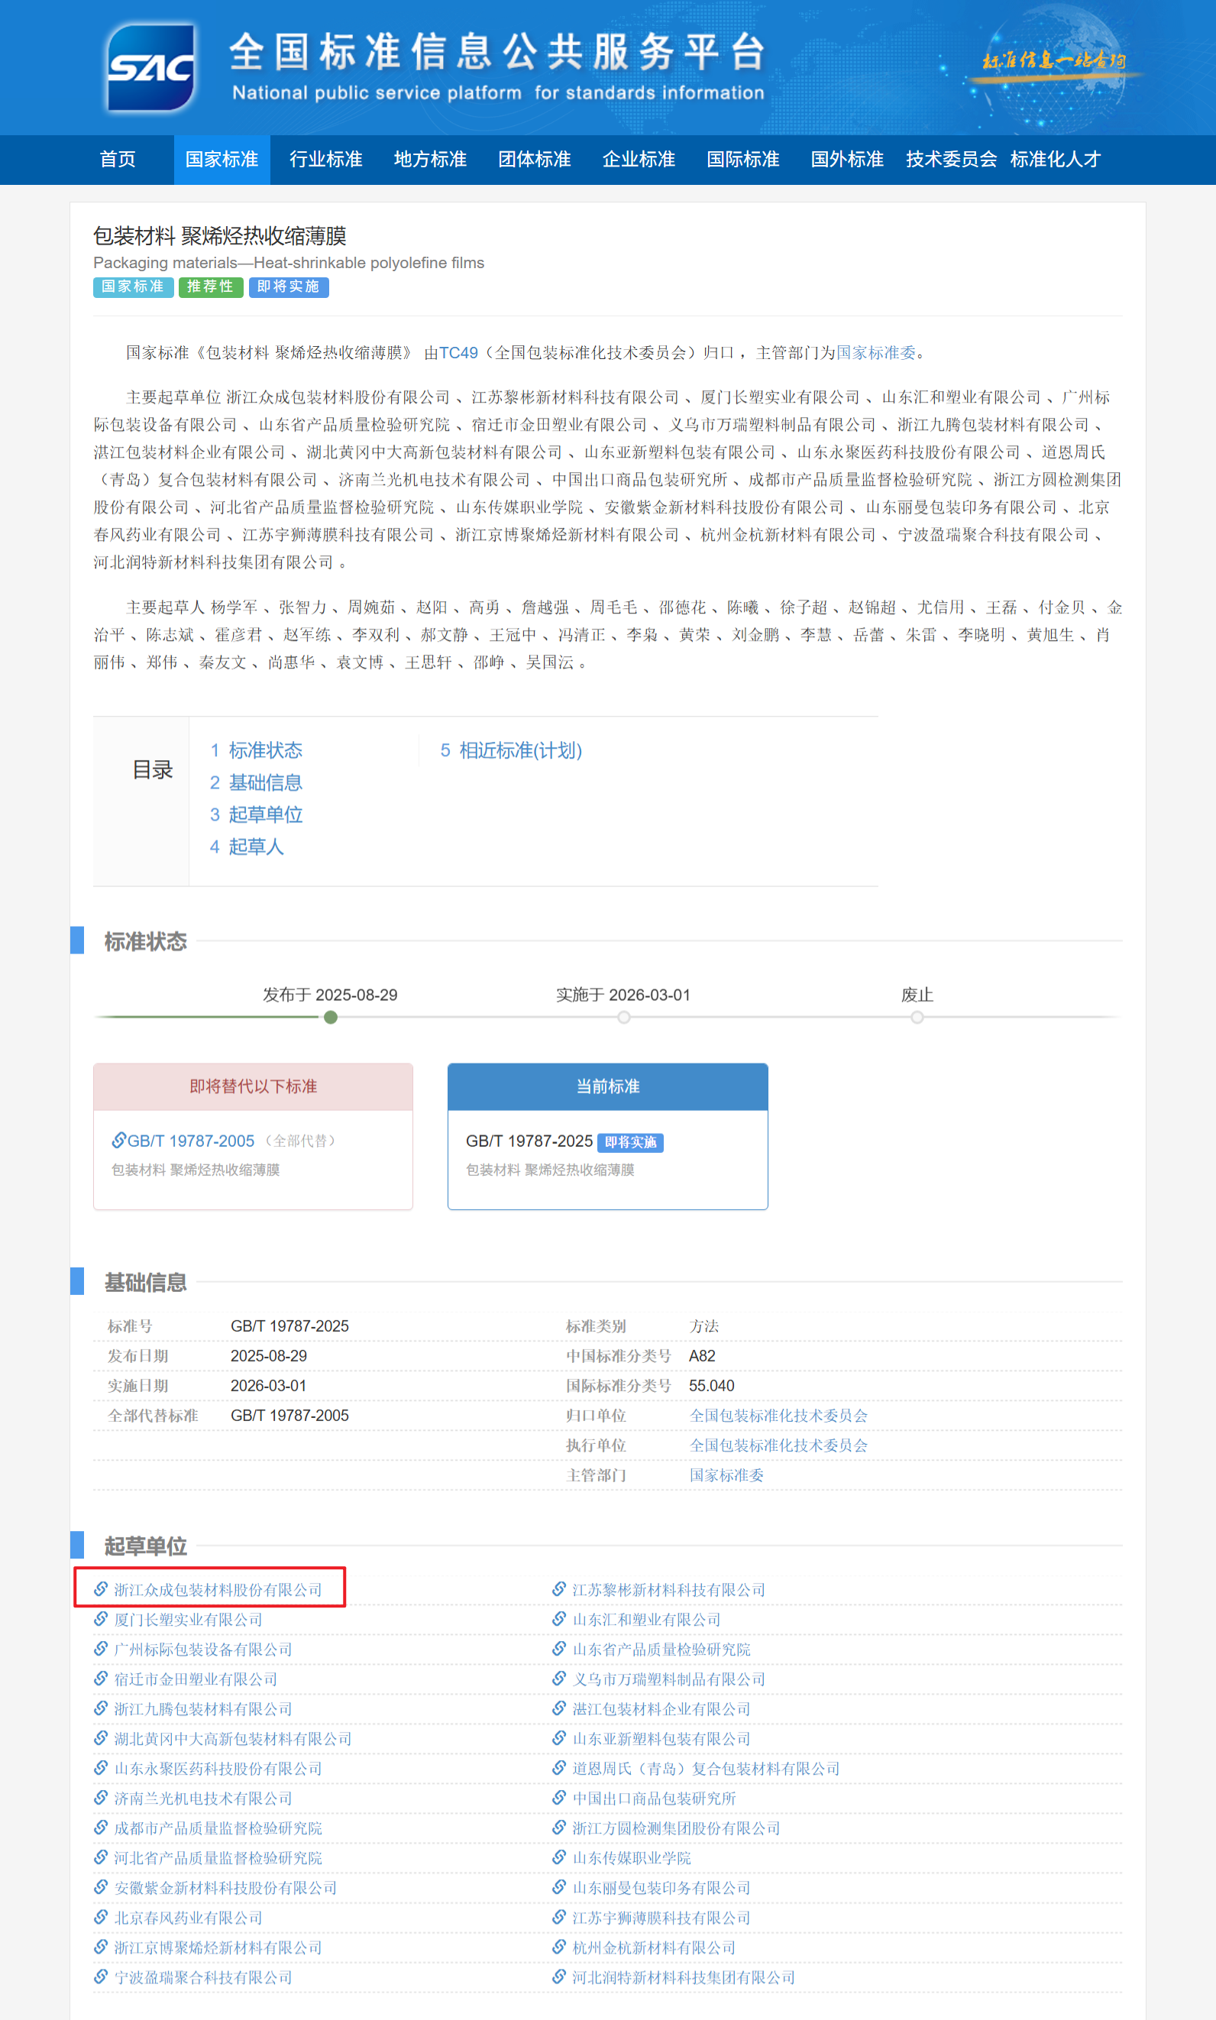Click link icon before 中国出口商品包装研究所
The image size is (1216, 2020).
(x=559, y=1797)
